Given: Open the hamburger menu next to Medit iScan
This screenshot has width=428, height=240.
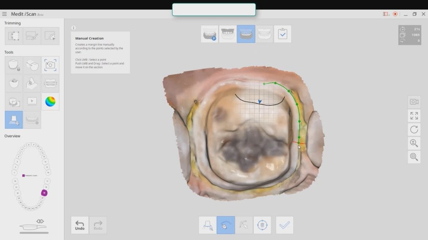Looking at the screenshot, I should (5, 13).
